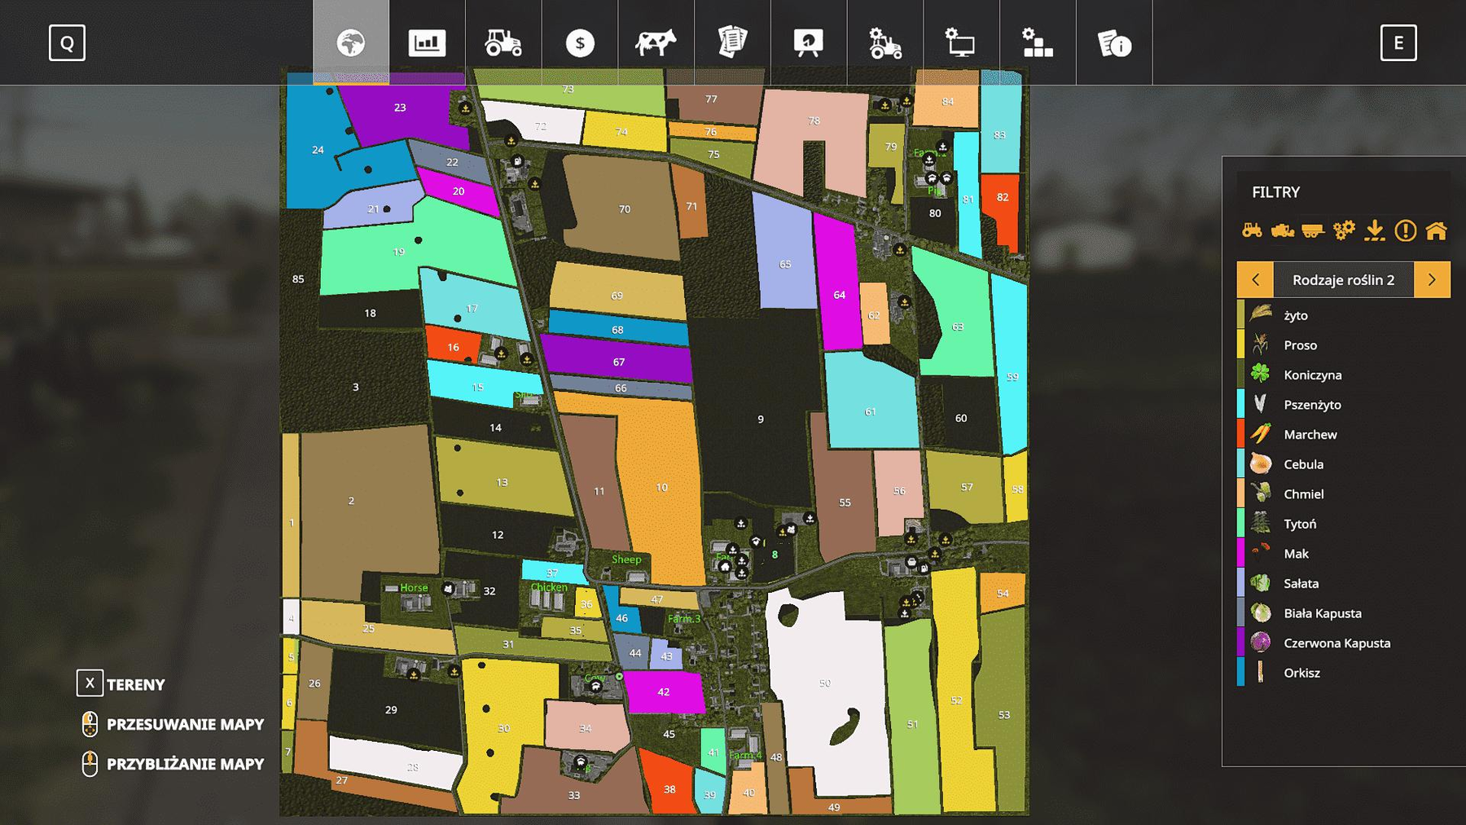
Task: Click the Q previous page button
Action: [67, 42]
